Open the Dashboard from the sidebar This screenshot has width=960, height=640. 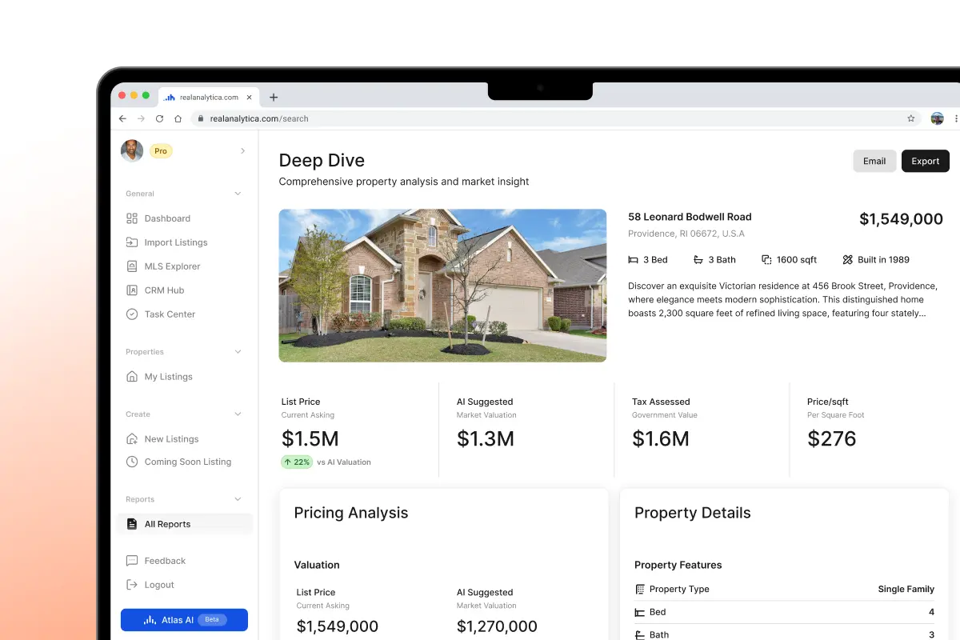coord(167,218)
